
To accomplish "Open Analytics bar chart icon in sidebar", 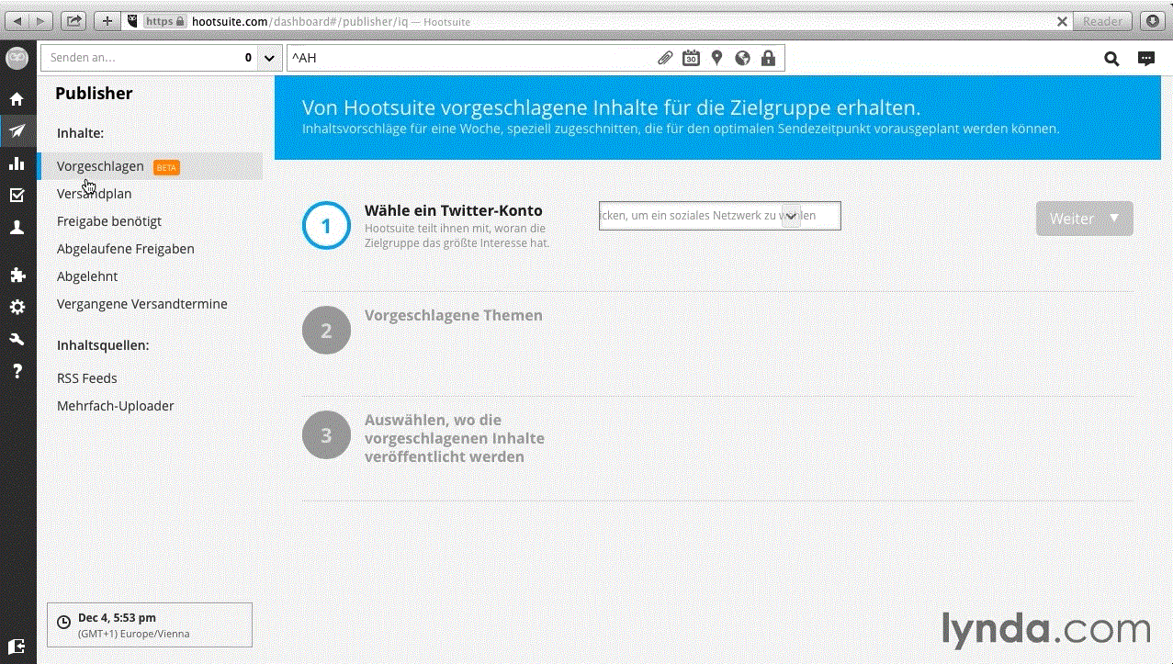I will 17,163.
